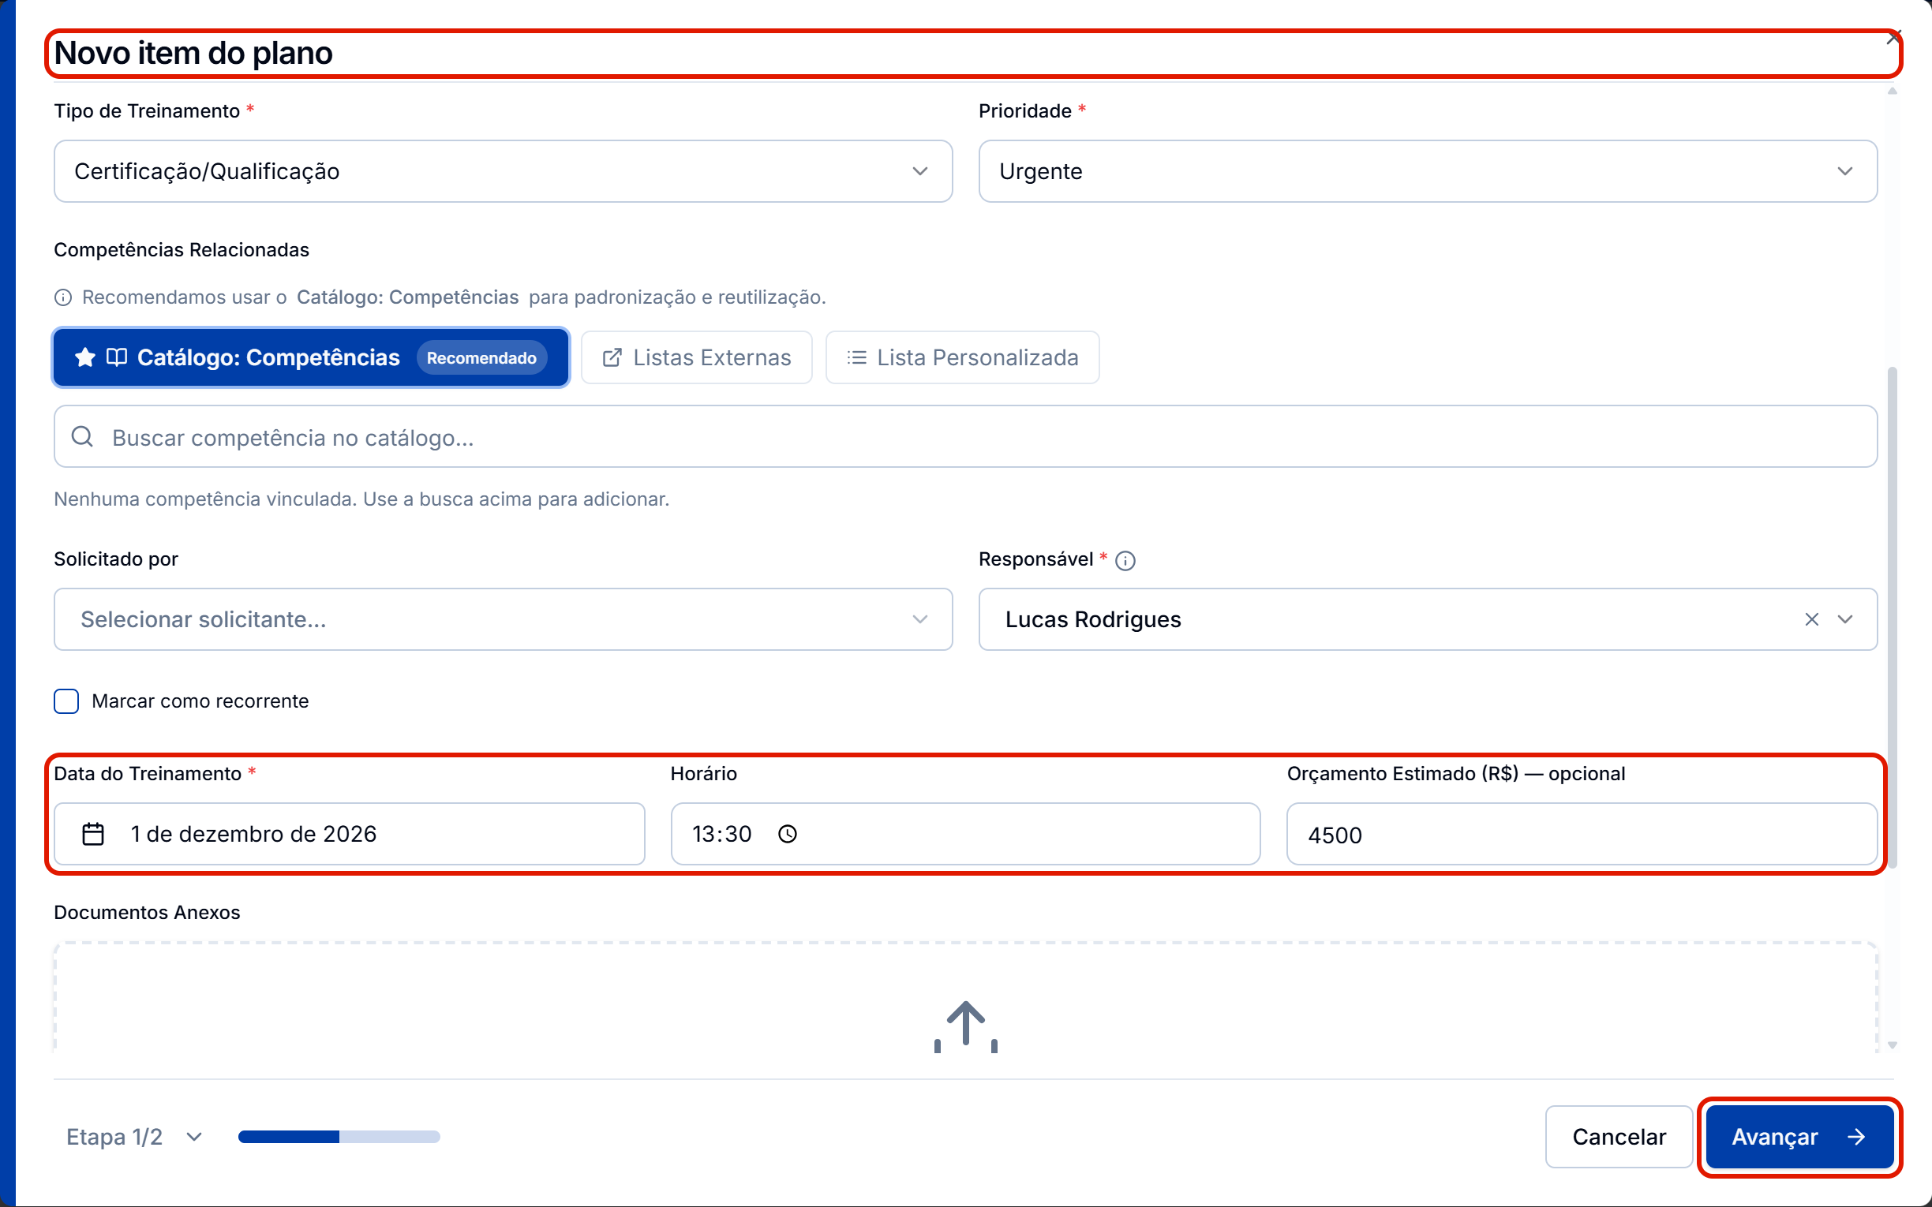The image size is (1932, 1207).
Task: Open the Tipo de Treinamento dropdown
Action: [503, 172]
